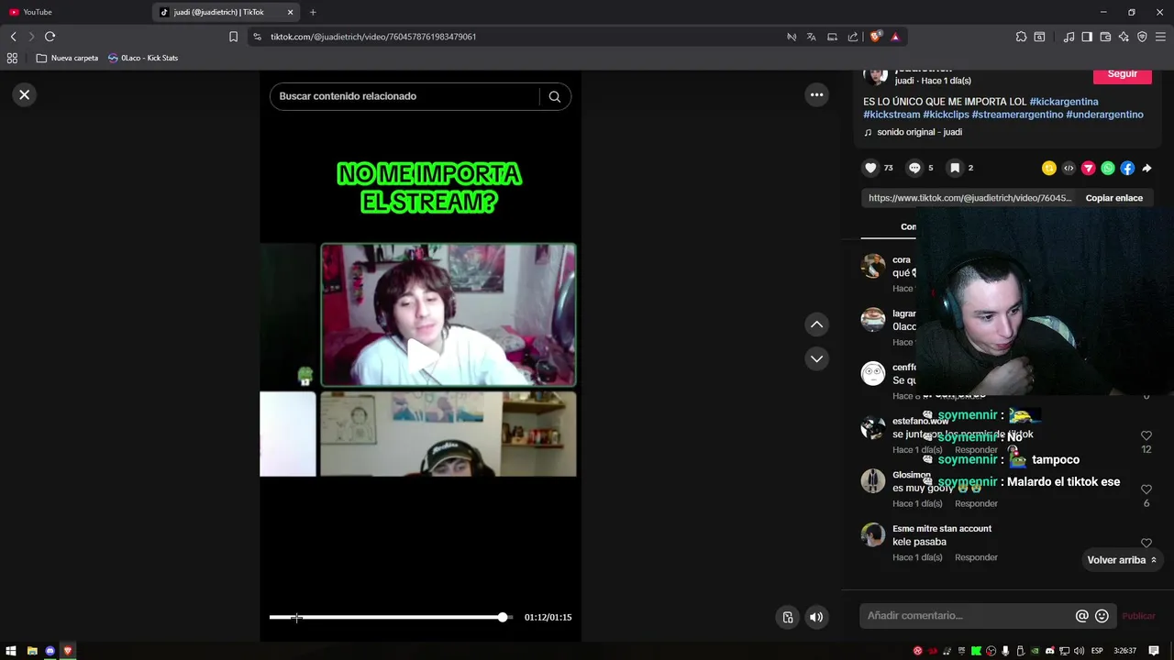Open Brave Wallet icon
This screenshot has width=1174, height=660.
(1105, 37)
